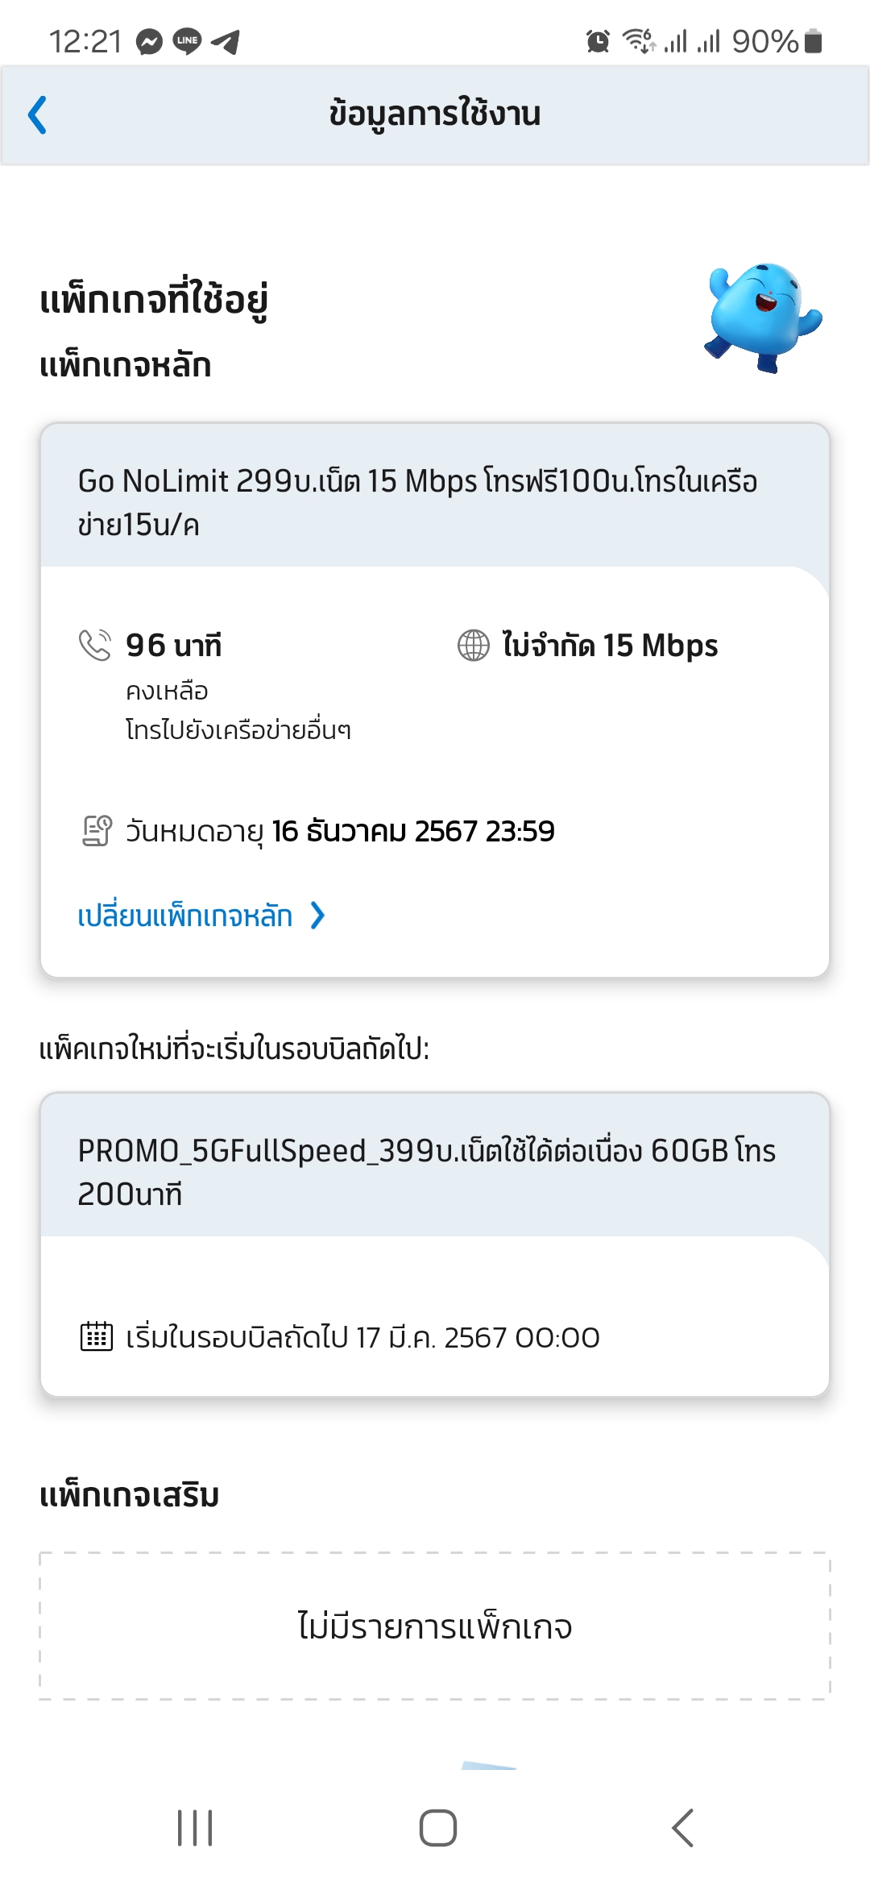Open เปลี่ยนแพ็กเกจหลัก link
Screen dimensions: 870x1886
185,916
